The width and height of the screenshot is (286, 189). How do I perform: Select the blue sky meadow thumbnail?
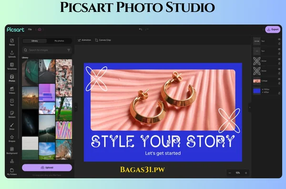click(47, 151)
